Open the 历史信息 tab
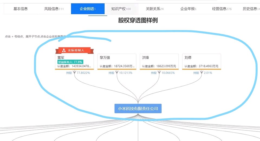The height and width of the screenshot is (141, 260). 251,9
